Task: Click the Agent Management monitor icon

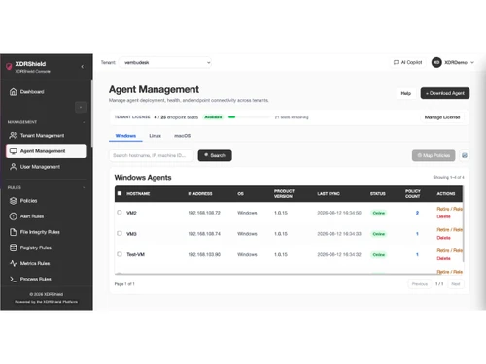Action: pos(14,151)
